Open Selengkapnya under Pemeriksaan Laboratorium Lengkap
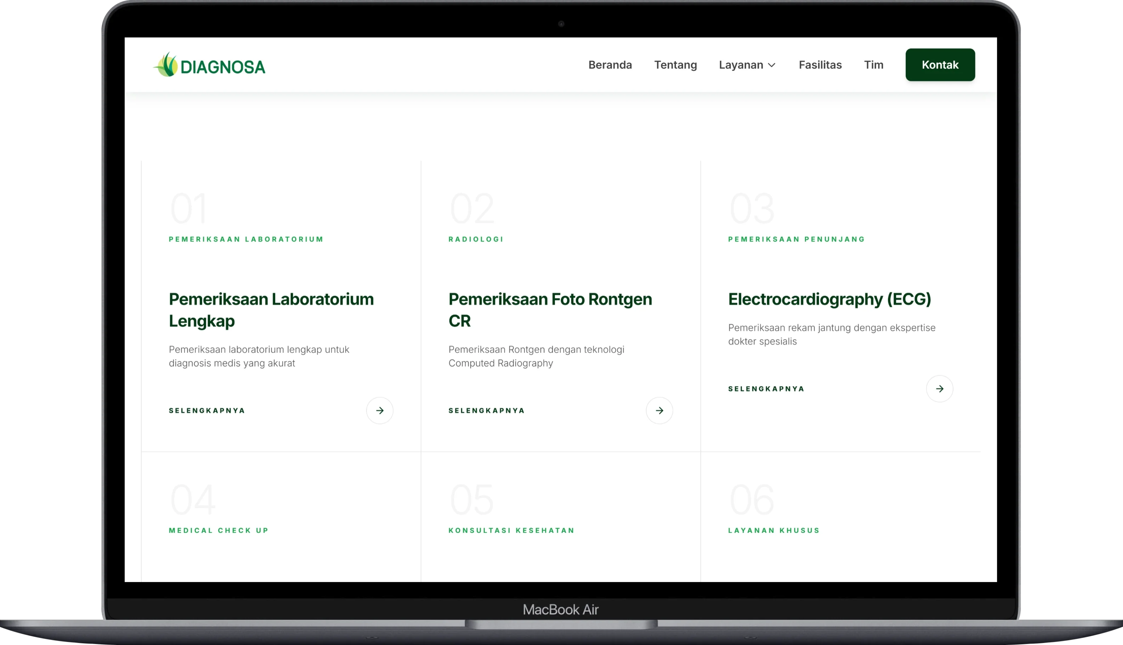Image resolution: width=1123 pixels, height=645 pixels. (x=206, y=410)
